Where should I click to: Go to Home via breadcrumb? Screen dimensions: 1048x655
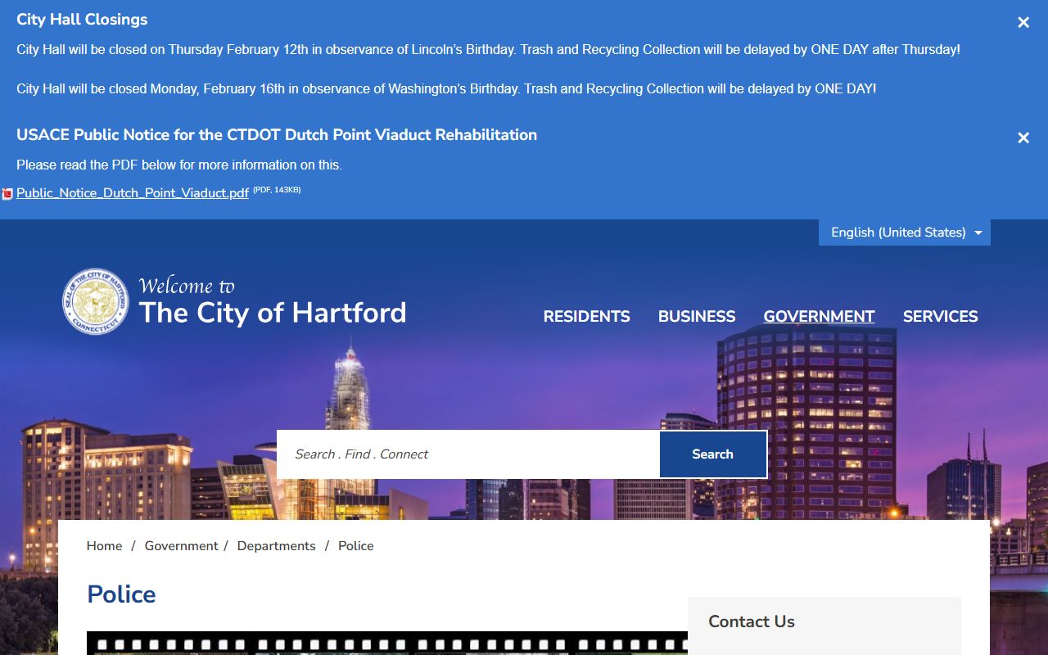tap(104, 546)
